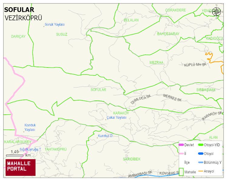The width and height of the screenshot is (227, 181).
Task: Click the KADIOĞLU neighborhood label
Action: [214, 38]
